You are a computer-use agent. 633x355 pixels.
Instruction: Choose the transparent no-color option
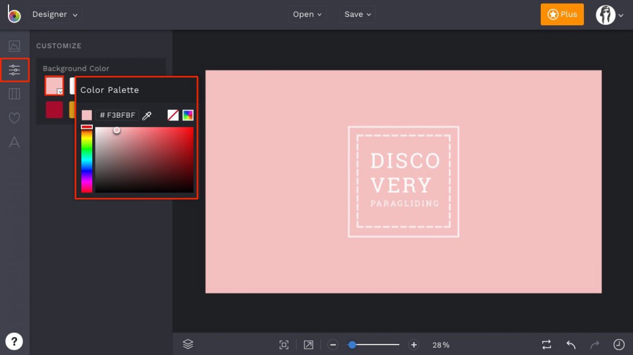173,115
